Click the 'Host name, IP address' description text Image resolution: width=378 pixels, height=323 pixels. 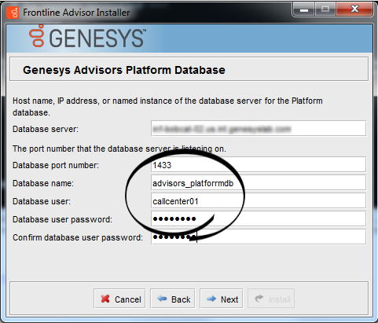(x=167, y=107)
